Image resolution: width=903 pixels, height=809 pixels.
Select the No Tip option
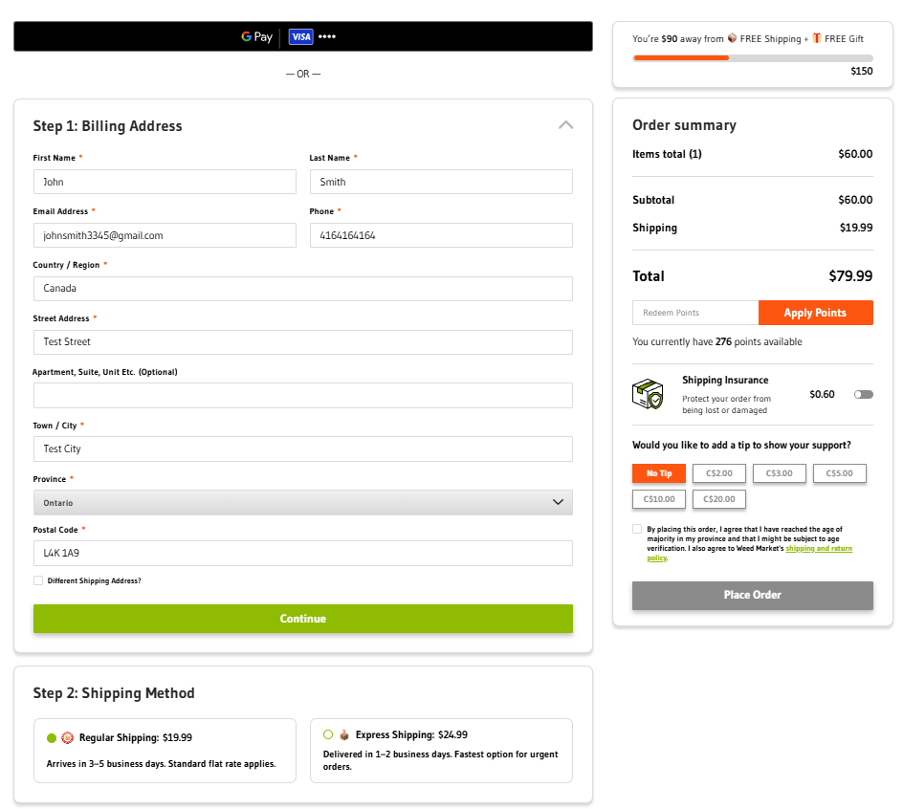tap(659, 473)
